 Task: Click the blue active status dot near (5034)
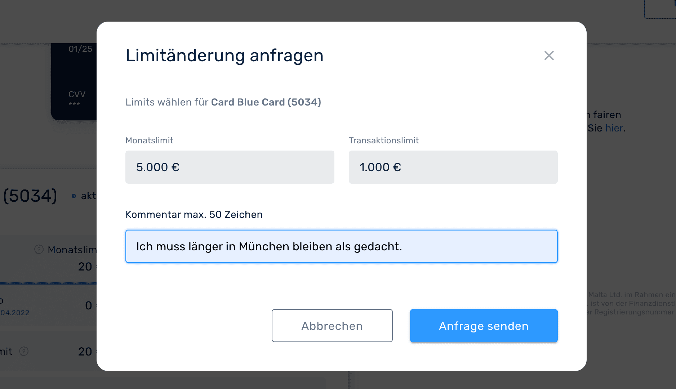coord(73,196)
